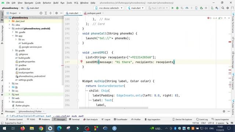Click the stop square icon in the run toolbar

[206, 8]
